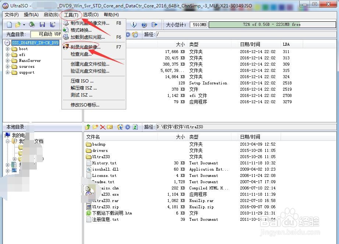Click the gear properties icon beside disc path
Image resolution: width=339 pixels, height=244 pixels.
[128, 34]
